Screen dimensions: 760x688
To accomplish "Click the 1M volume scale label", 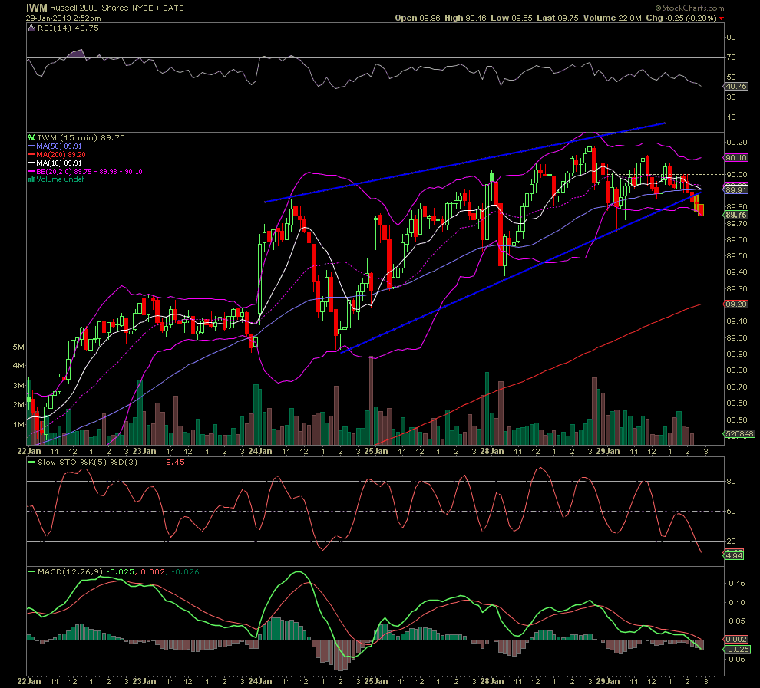I will tap(18, 425).
